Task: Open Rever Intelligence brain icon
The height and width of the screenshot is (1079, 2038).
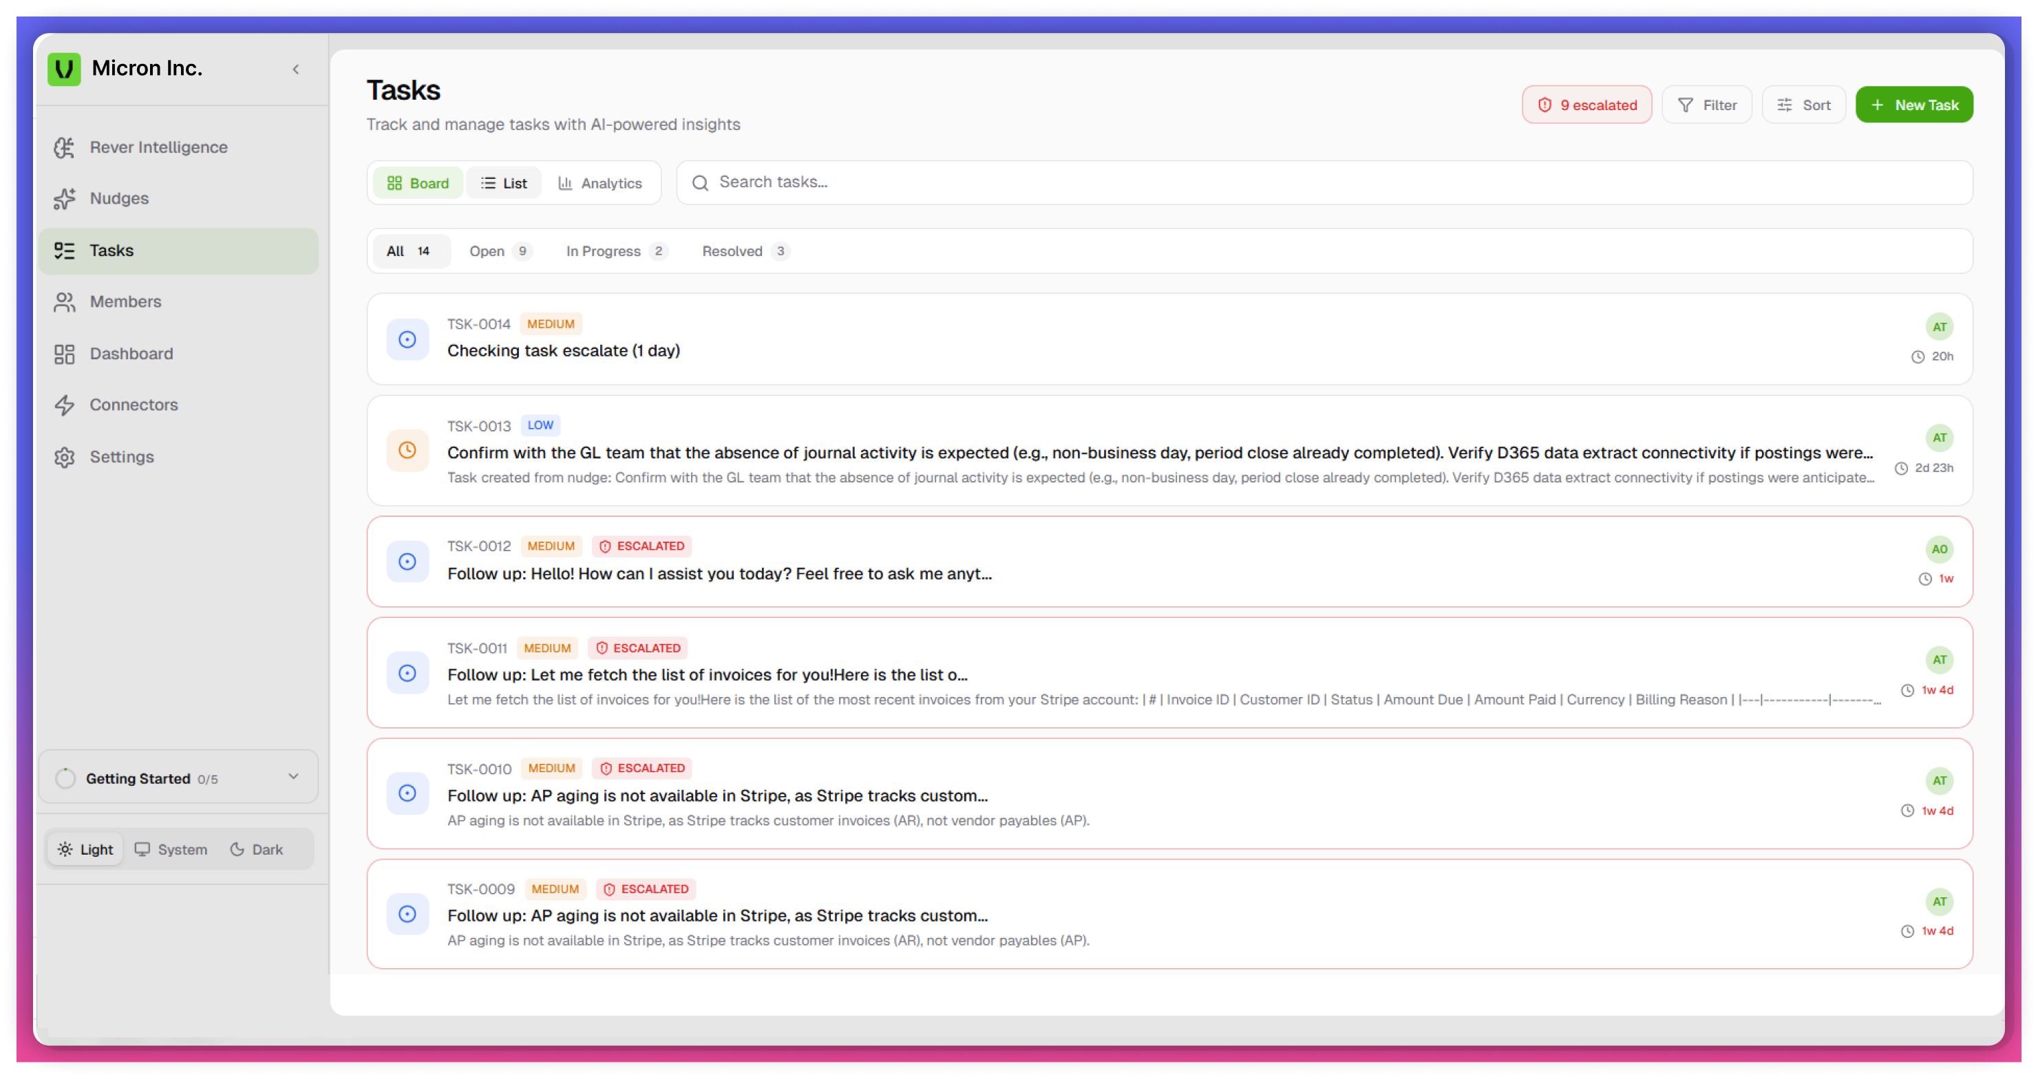Action: pyautogui.click(x=64, y=147)
